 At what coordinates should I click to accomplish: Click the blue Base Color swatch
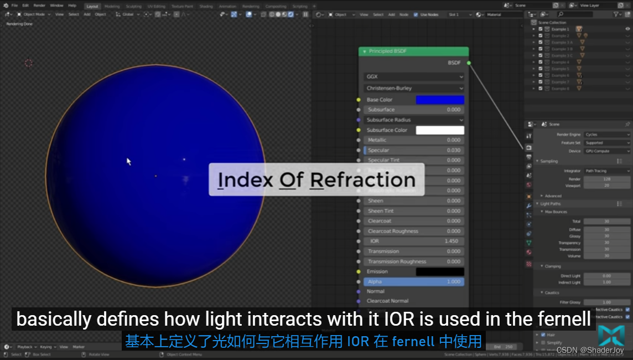(440, 100)
